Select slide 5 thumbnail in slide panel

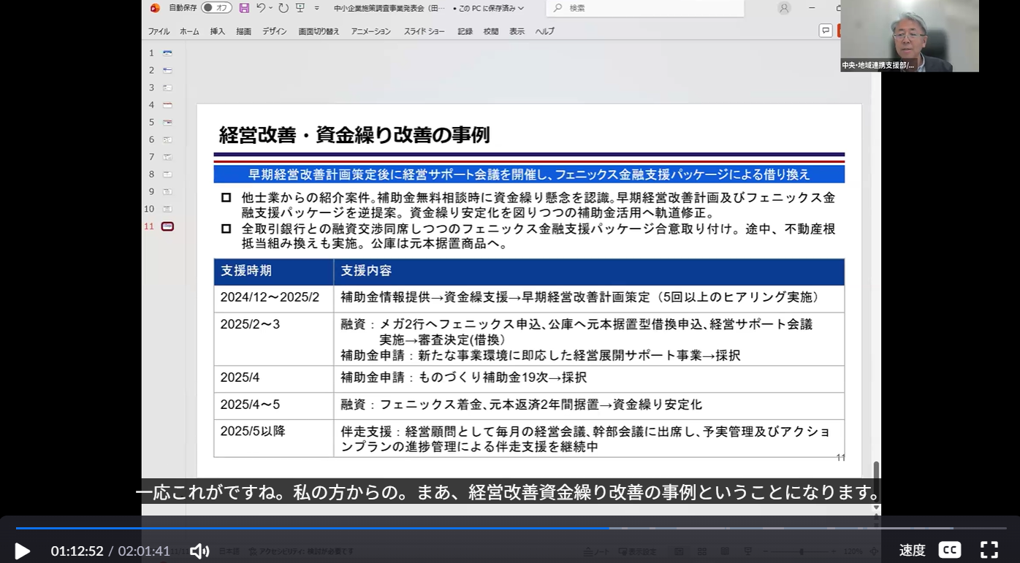167,123
